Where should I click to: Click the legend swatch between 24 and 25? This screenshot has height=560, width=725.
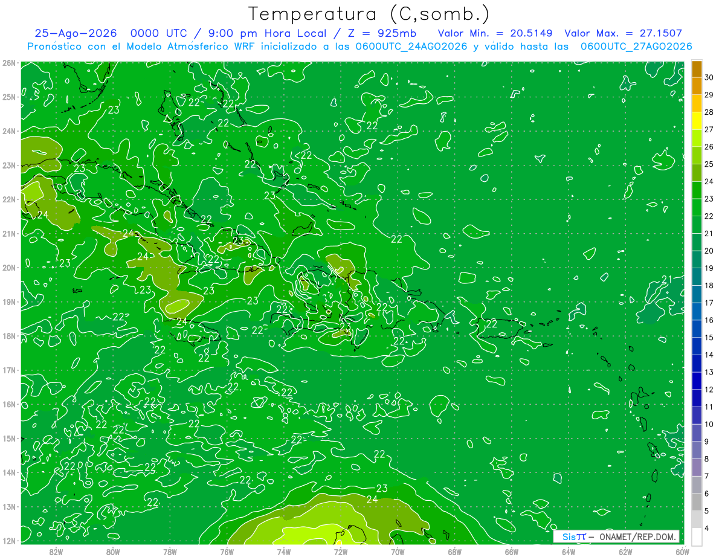(697, 173)
